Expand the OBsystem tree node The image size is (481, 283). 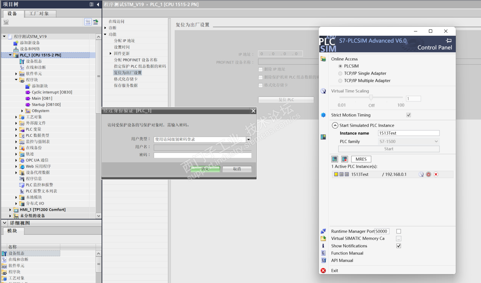[x=22, y=111]
